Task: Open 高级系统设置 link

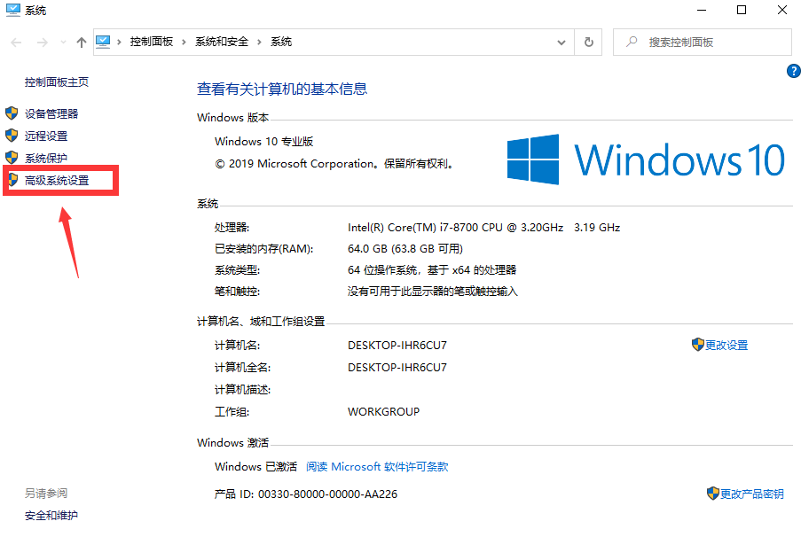Action: (57, 180)
